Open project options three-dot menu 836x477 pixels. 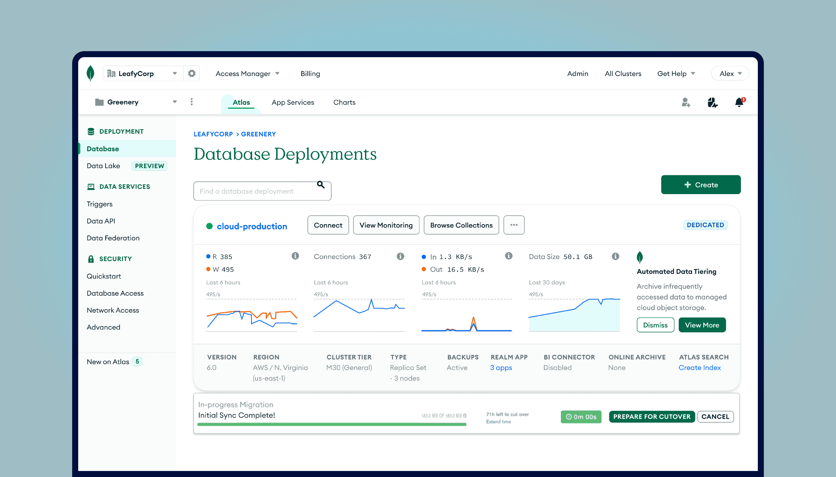[x=192, y=102]
